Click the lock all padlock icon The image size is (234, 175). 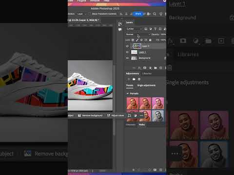pyautogui.click(x=150, y=40)
